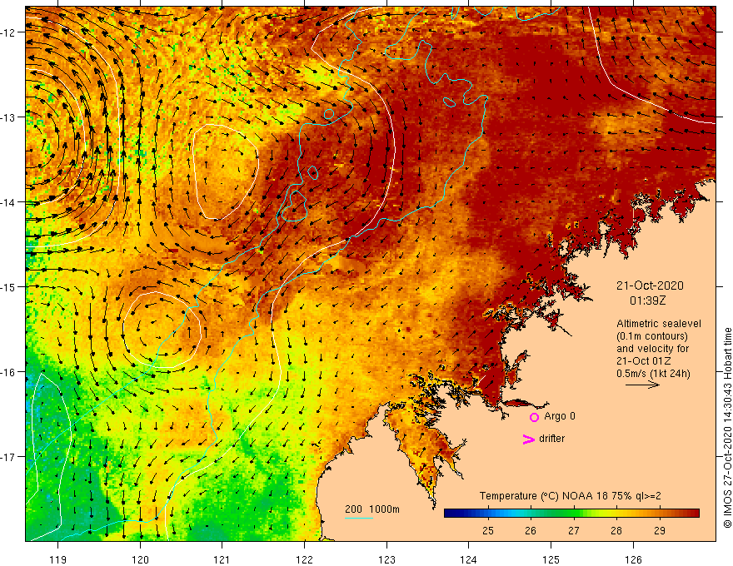The image size is (733, 566).
Task: Click the 'Temperature (°C) NOAA 18 75% ql>=2' title
Action: [x=571, y=496]
